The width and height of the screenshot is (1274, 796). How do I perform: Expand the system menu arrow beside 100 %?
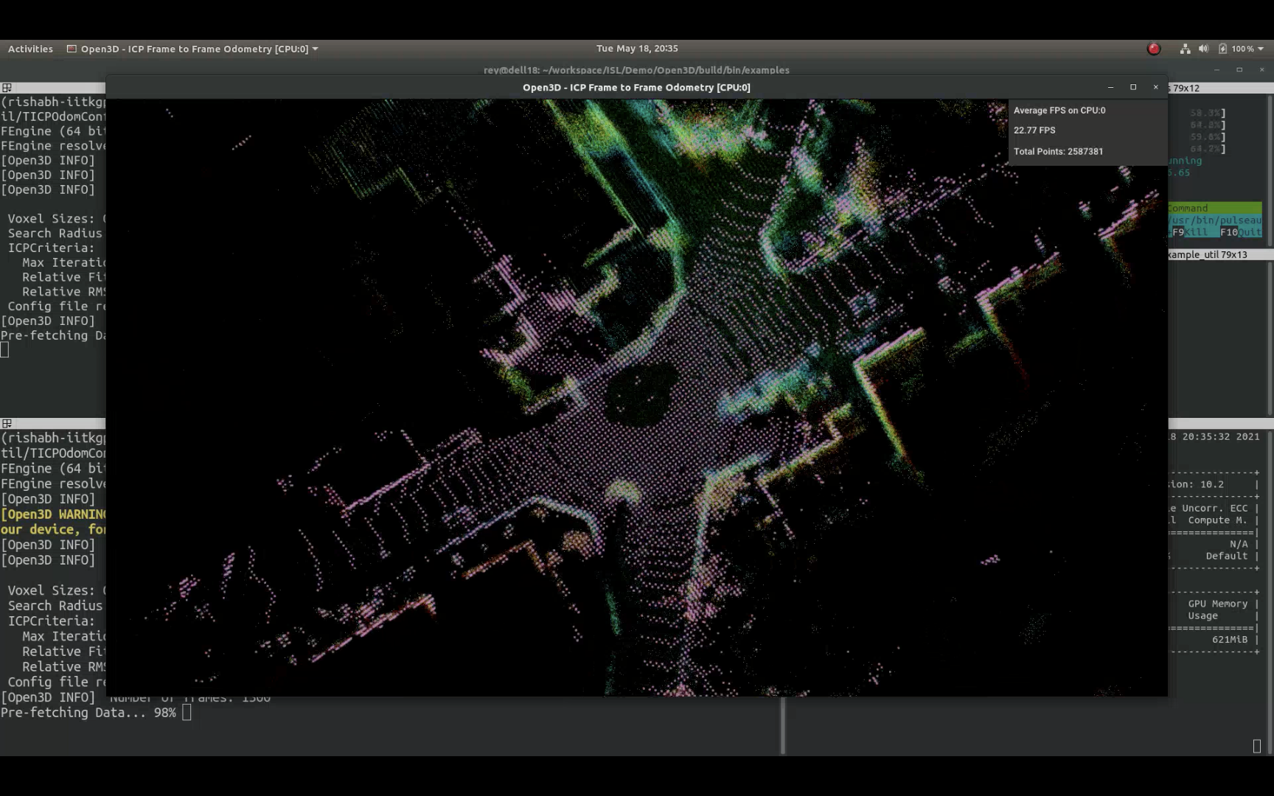1261,49
